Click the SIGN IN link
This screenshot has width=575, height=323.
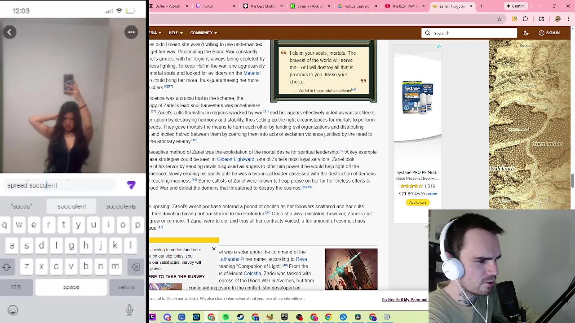click(x=549, y=33)
